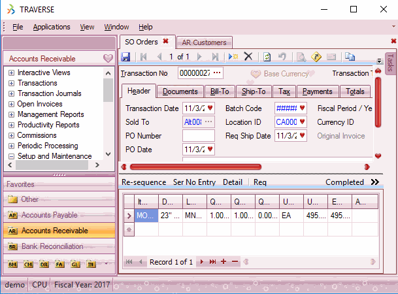398x294 pixels.
Task: Open the CM module icon in the bottom strip
Action: (28, 265)
